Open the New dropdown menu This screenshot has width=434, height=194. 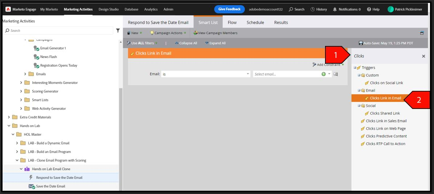point(134,33)
